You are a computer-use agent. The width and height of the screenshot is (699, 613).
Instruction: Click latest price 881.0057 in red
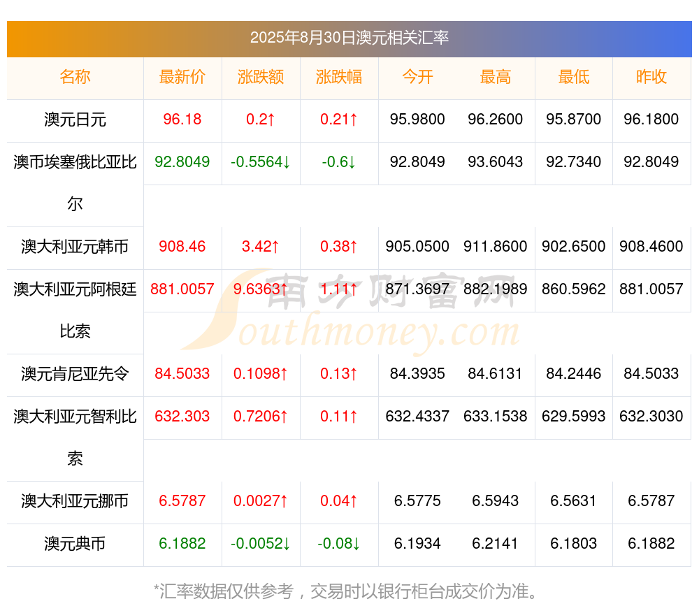[182, 289]
